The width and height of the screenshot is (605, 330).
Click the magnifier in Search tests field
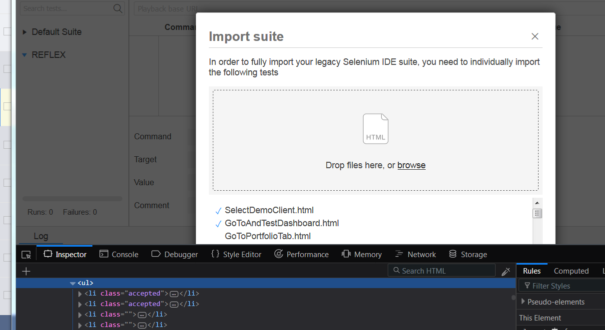[117, 8]
